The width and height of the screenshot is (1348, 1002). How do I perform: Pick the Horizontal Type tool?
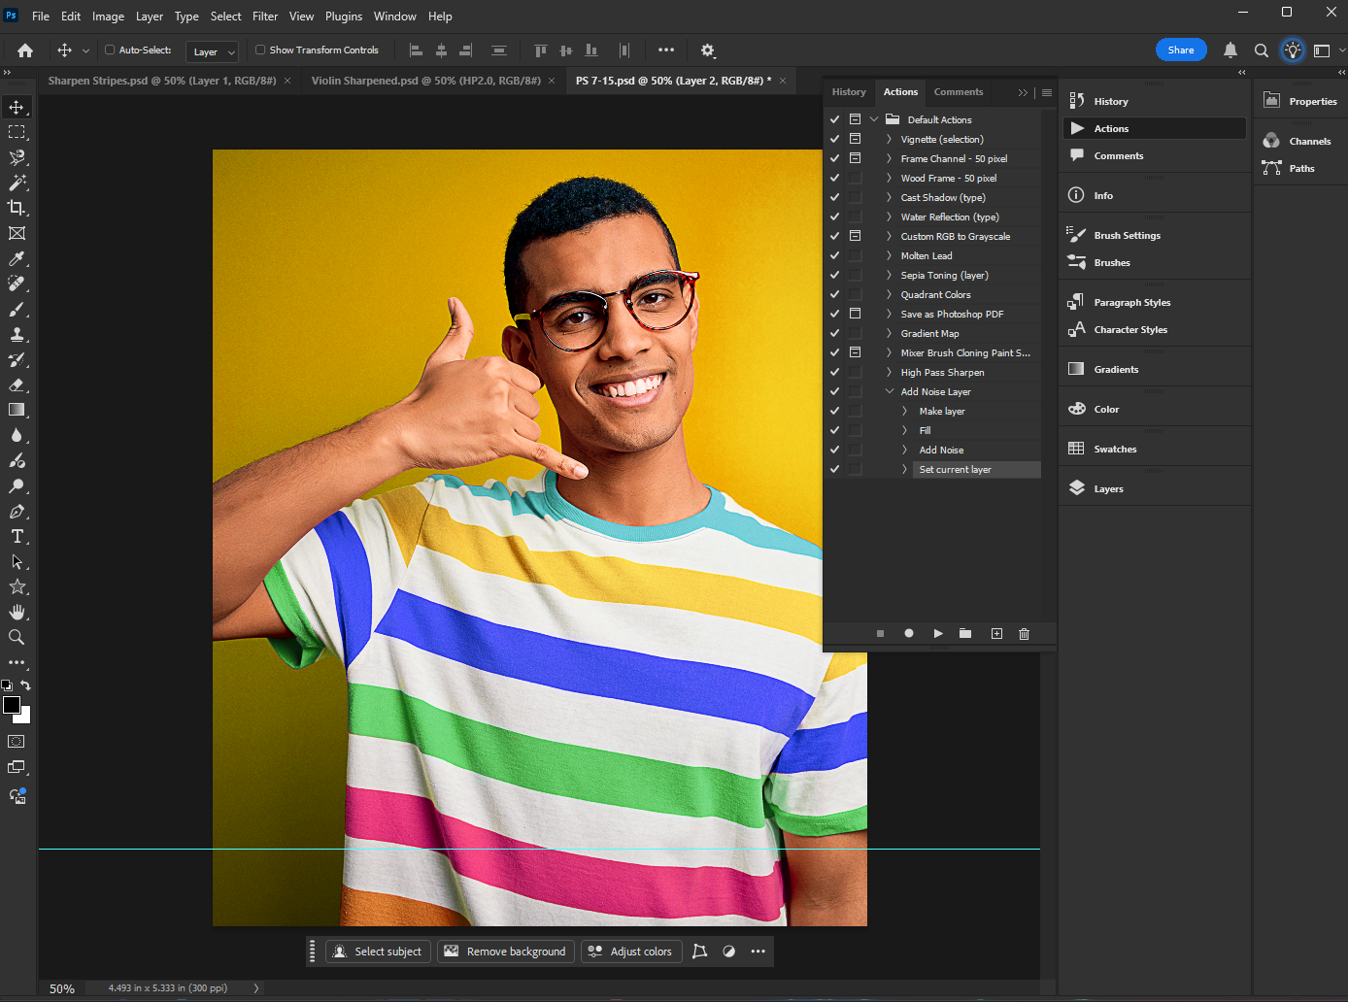coord(17,537)
